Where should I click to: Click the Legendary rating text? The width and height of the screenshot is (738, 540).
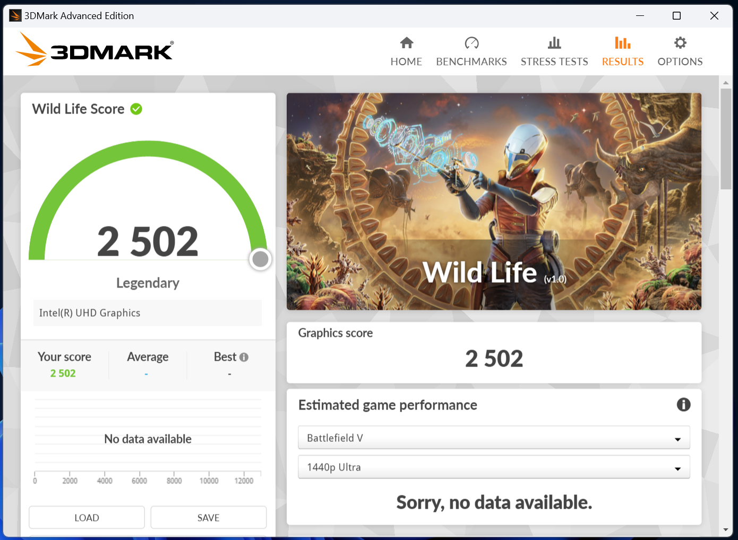click(148, 283)
